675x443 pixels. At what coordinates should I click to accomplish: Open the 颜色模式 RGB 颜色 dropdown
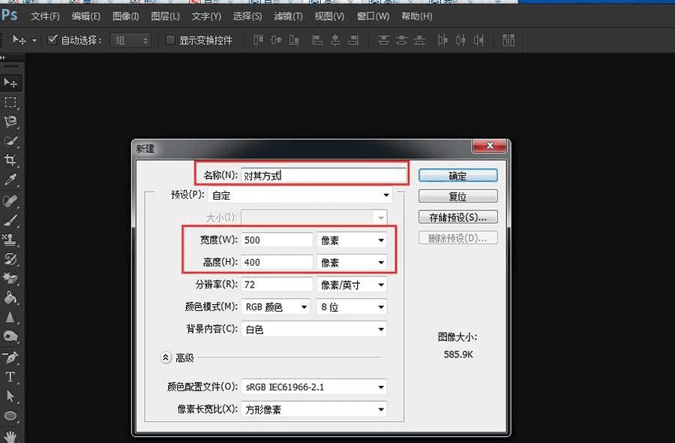(275, 307)
